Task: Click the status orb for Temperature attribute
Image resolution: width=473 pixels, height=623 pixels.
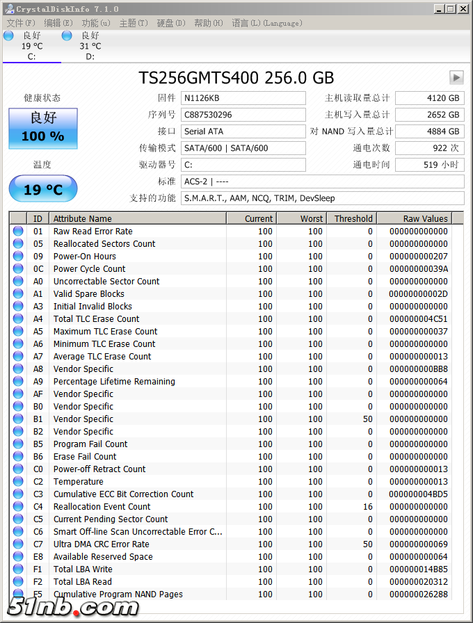Action: pyautogui.click(x=18, y=481)
